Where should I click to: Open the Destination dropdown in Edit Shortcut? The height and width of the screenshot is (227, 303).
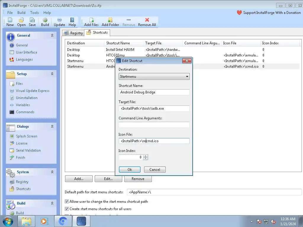(x=154, y=77)
